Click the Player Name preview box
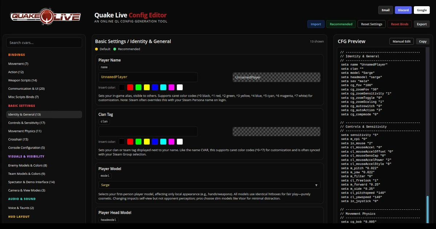Viewport: 436px width, 229px height. [x=276, y=77]
